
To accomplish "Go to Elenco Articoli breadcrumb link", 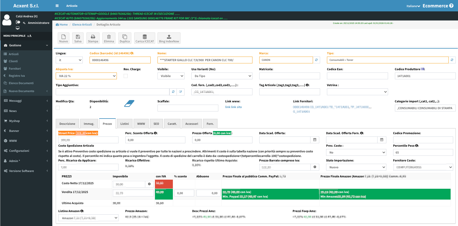I will pyautogui.click(x=82, y=24).
